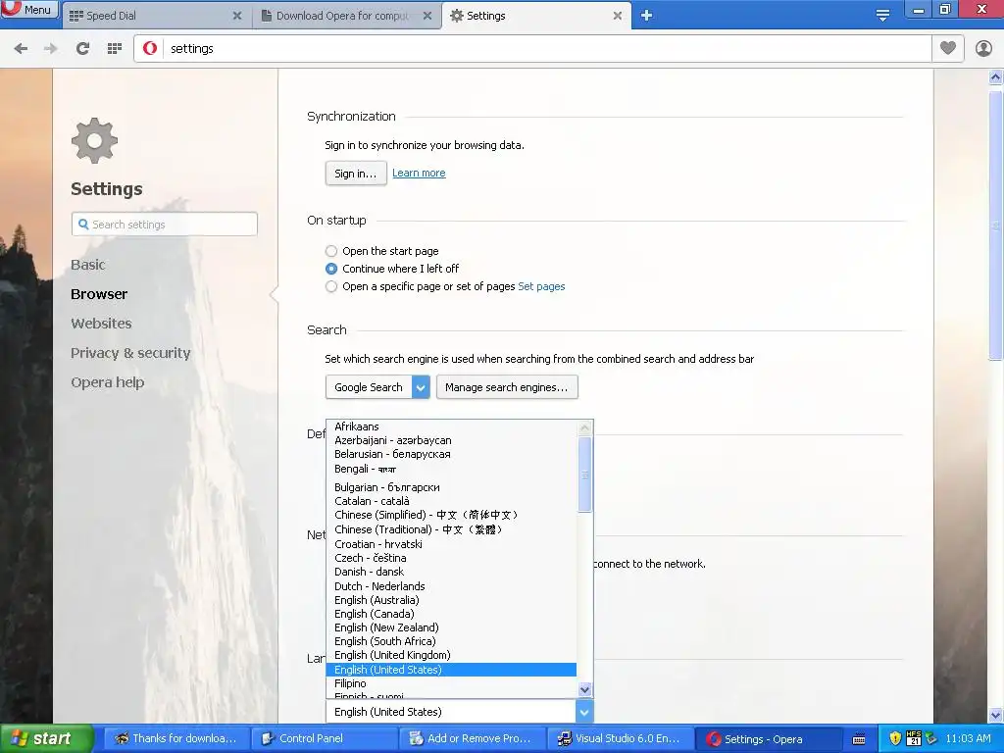Select Continue where I left off option
Screen dimensions: 1004x753
331,269
